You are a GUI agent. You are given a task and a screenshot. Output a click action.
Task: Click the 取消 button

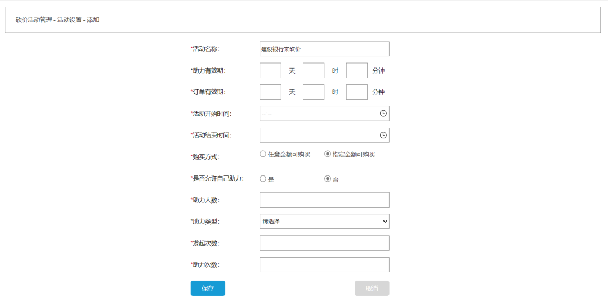(x=372, y=289)
